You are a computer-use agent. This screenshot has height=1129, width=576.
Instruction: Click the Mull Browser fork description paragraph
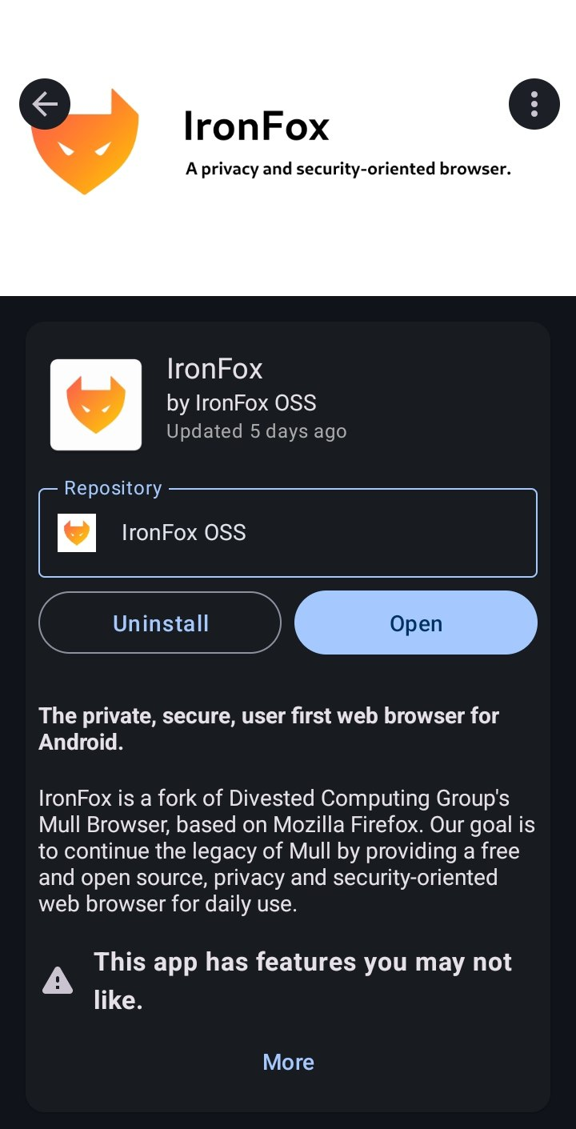click(286, 851)
